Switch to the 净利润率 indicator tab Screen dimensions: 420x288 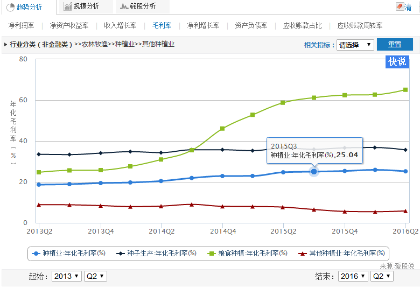coord(22,26)
